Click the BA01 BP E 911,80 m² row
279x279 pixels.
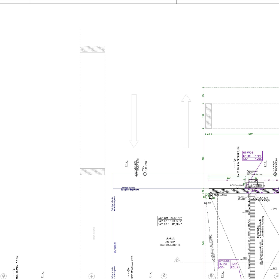pyautogui.click(x=170, y=224)
